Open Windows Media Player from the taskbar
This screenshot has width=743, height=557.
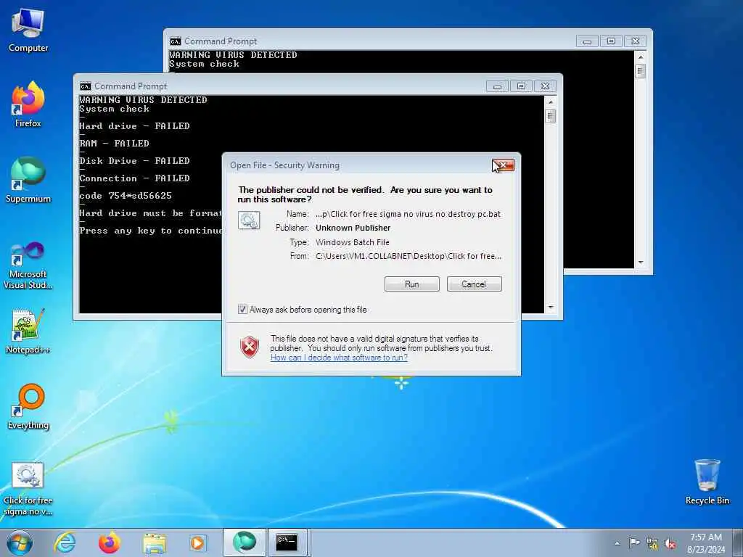tap(197, 542)
